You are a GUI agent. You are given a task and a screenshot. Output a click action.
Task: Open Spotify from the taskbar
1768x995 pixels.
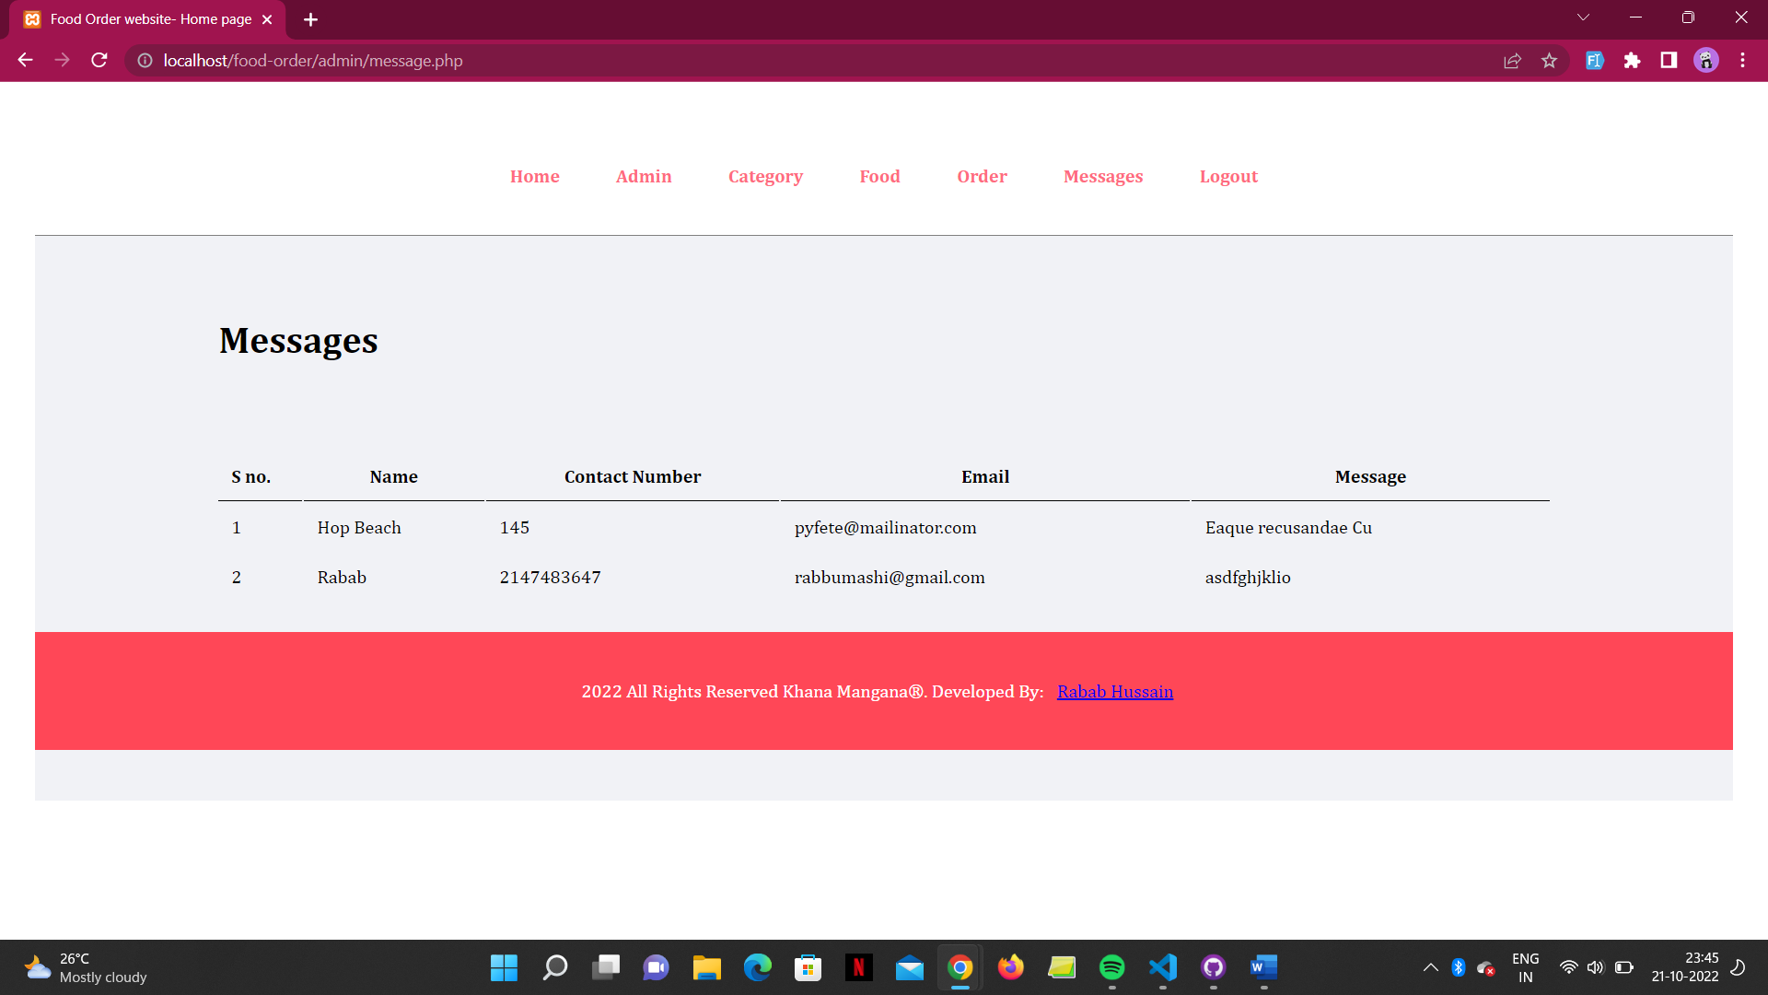click(x=1112, y=968)
